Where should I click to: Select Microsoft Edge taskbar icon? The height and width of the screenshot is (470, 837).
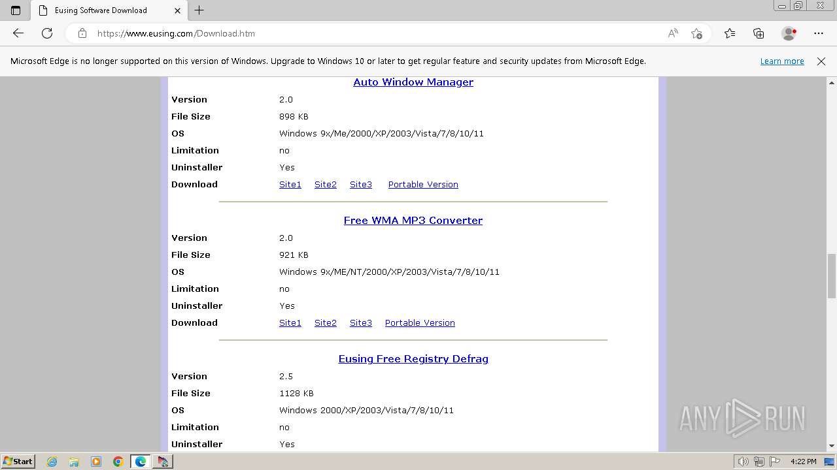tap(141, 462)
